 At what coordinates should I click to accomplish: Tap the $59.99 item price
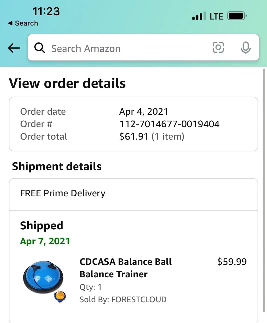232,262
